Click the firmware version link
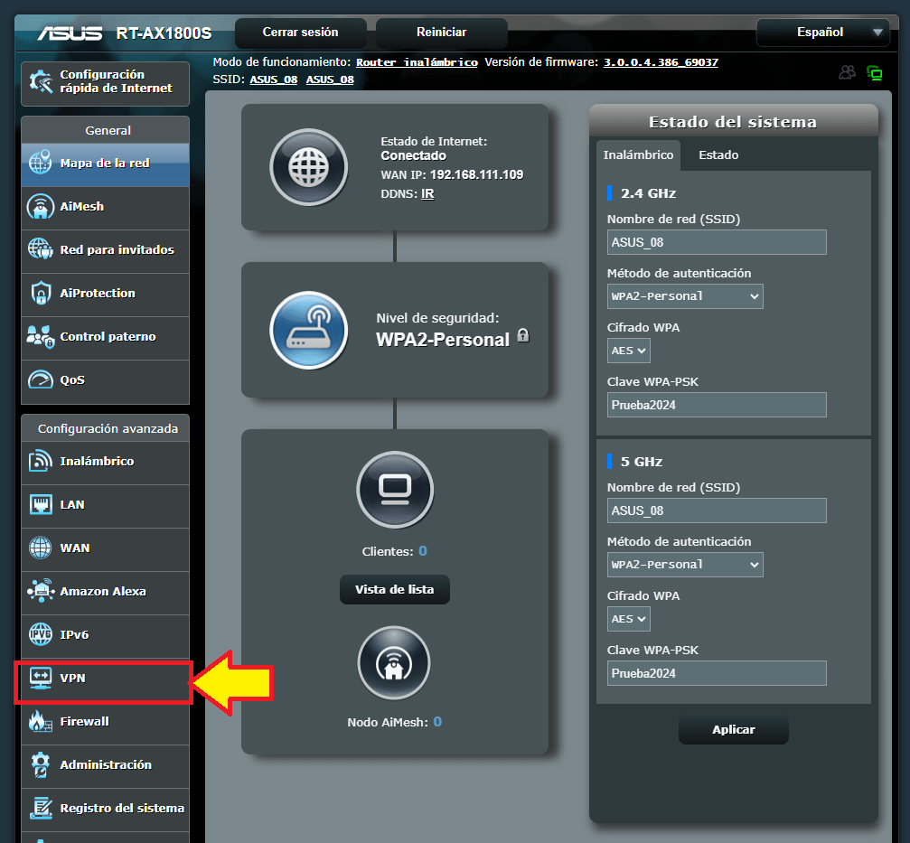 click(661, 62)
